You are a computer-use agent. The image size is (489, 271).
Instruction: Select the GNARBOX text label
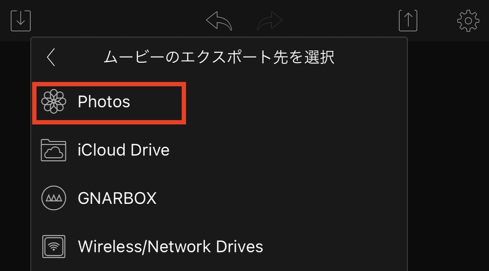point(117,199)
